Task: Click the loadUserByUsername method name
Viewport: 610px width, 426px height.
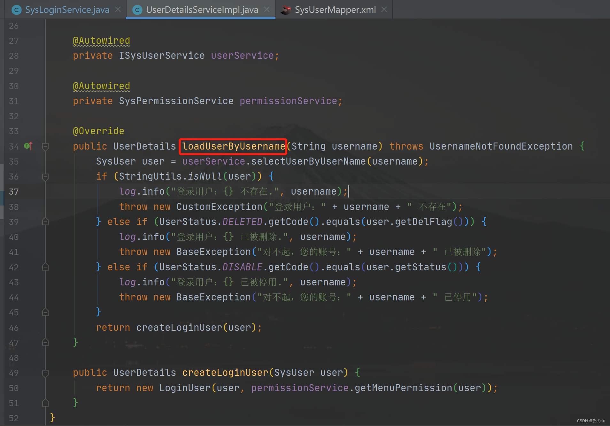Action: click(x=234, y=146)
